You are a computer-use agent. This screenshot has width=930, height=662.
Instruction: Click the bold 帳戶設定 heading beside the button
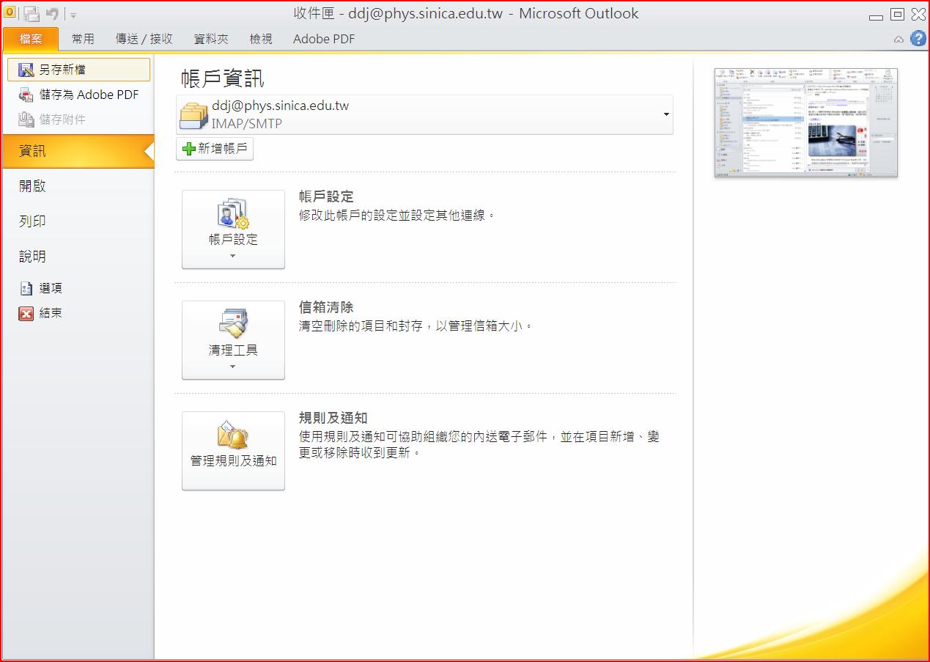coord(326,196)
